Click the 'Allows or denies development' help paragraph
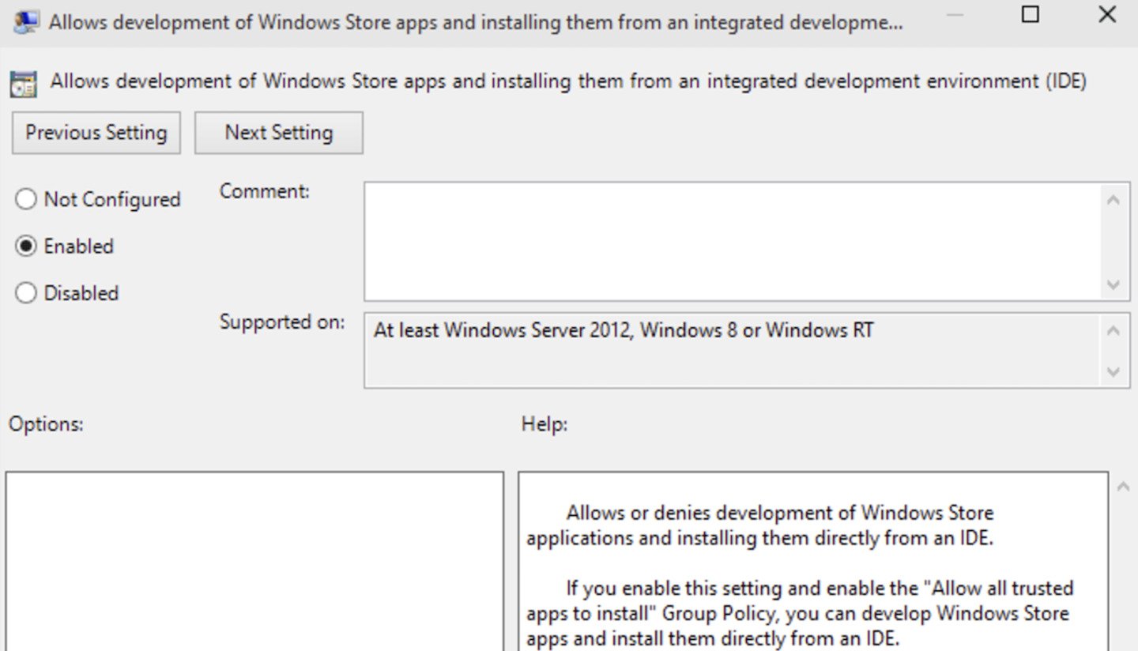Image resolution: width=1138 pixels, height=651 pixels. coord(759,525)
